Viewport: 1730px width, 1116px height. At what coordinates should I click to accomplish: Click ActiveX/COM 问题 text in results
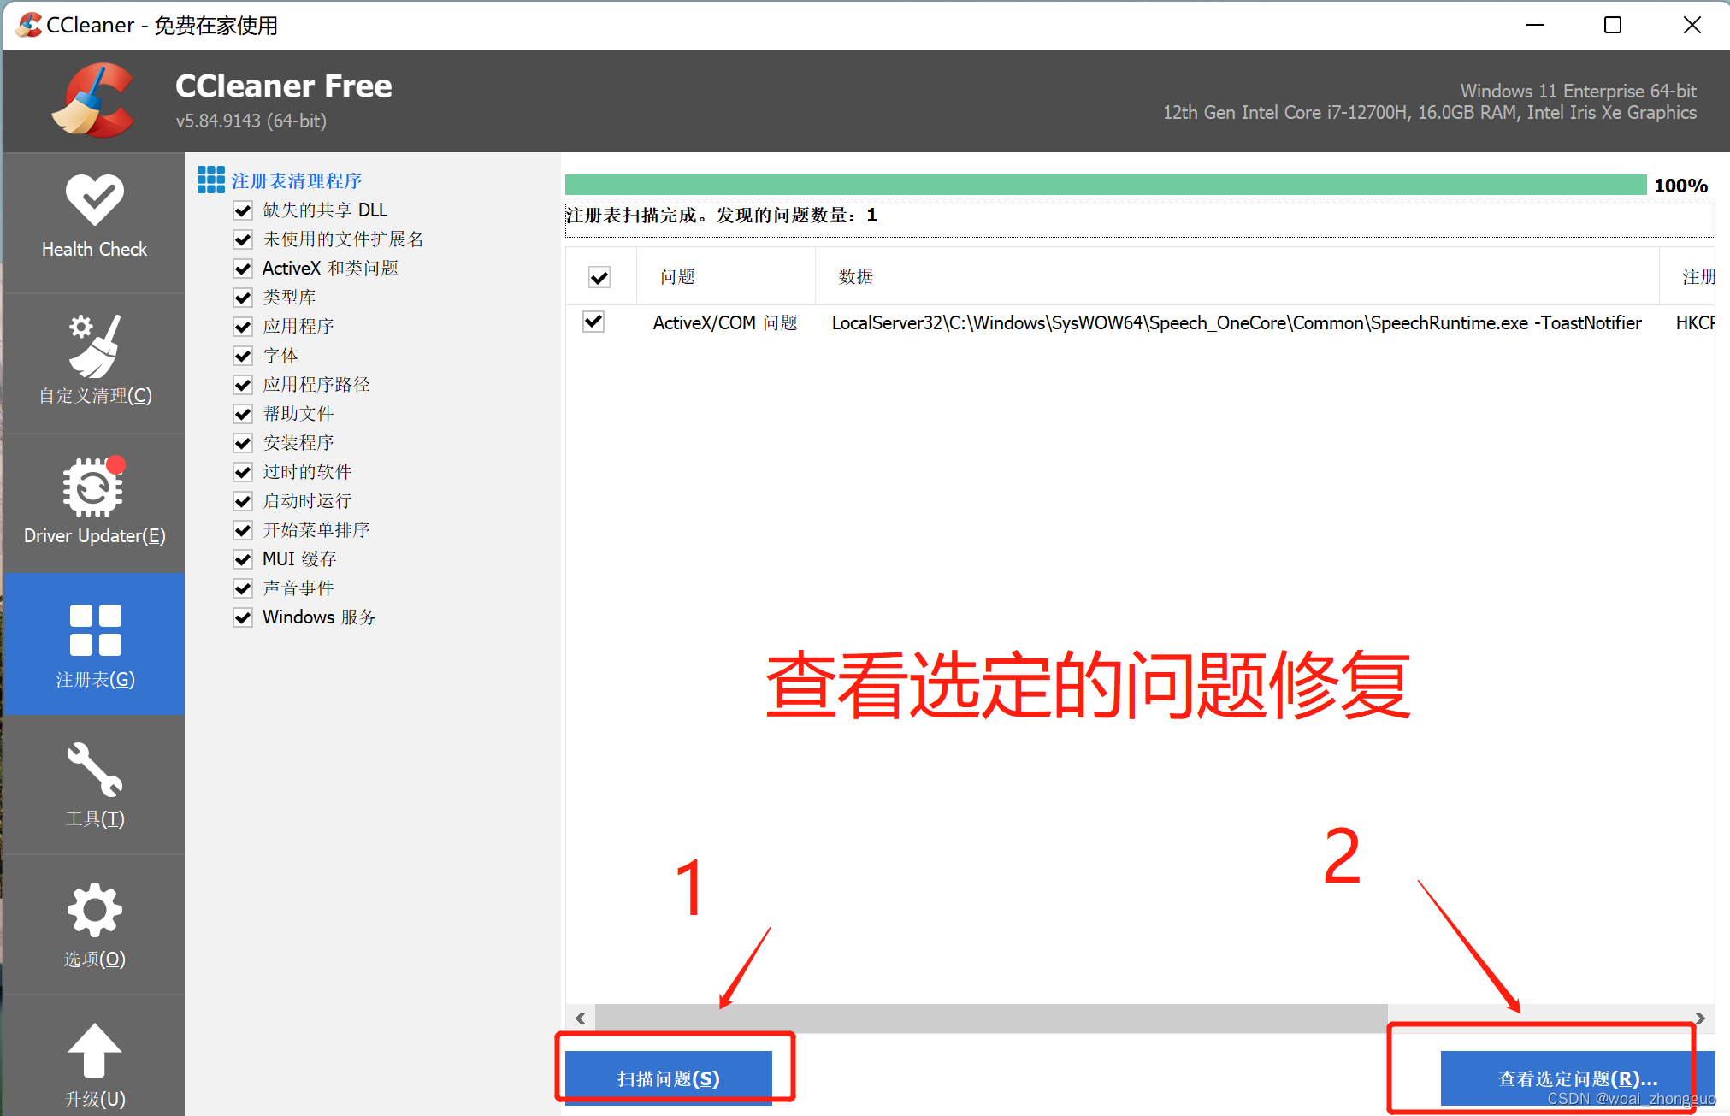(725, 322)
